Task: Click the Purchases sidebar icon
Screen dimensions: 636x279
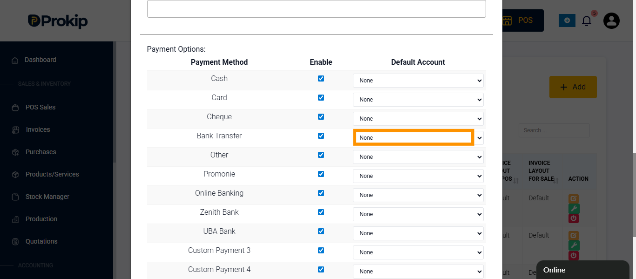Action: (16, 152)
